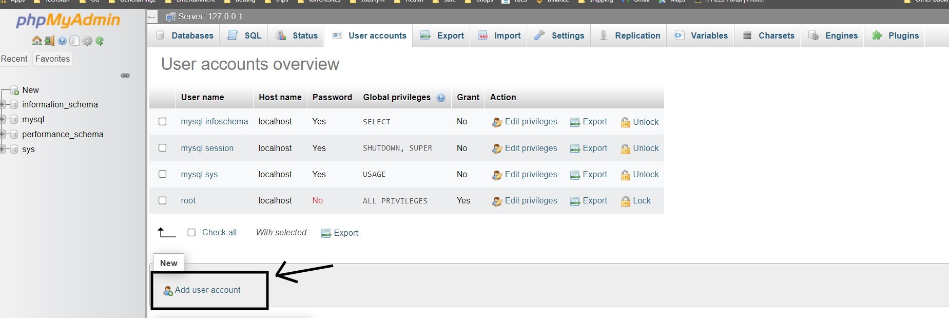The width and height of the screenshot is (949, 318).
Task: Click the Host name column header
Action: click(x=280, y=98)
